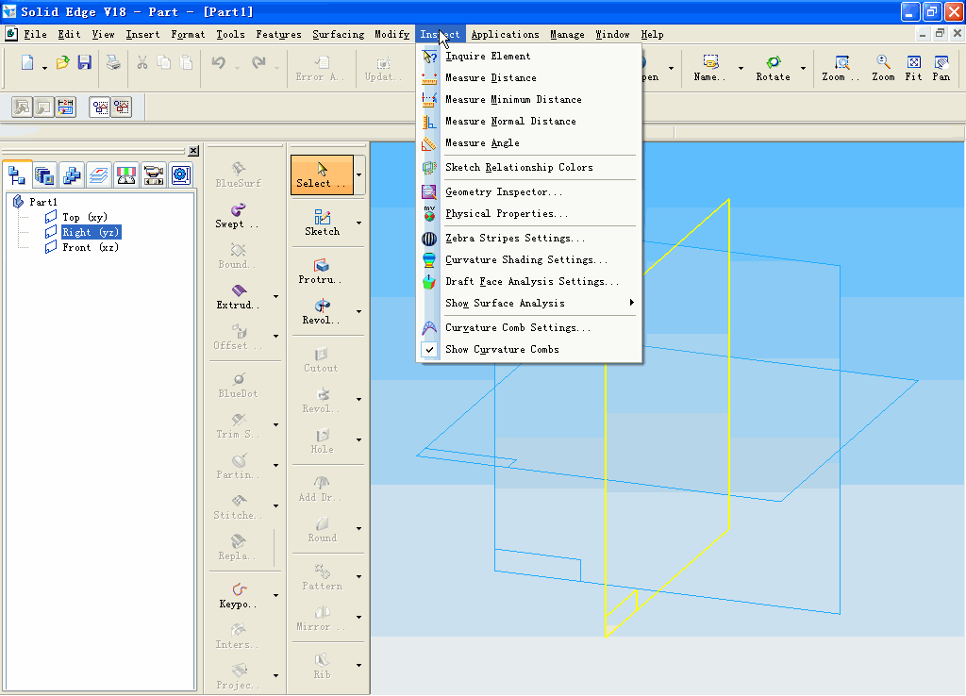Expand the Rotate tool dropdown arrow
966x696 pixels.
point(804,68)
